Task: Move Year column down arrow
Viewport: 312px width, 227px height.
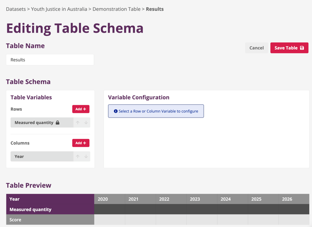Action: pyautogui.click(x=86, y=156)
